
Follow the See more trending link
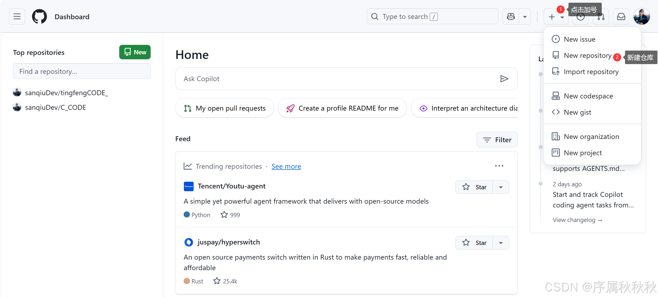pyautogui.click(x=286, y=166)
